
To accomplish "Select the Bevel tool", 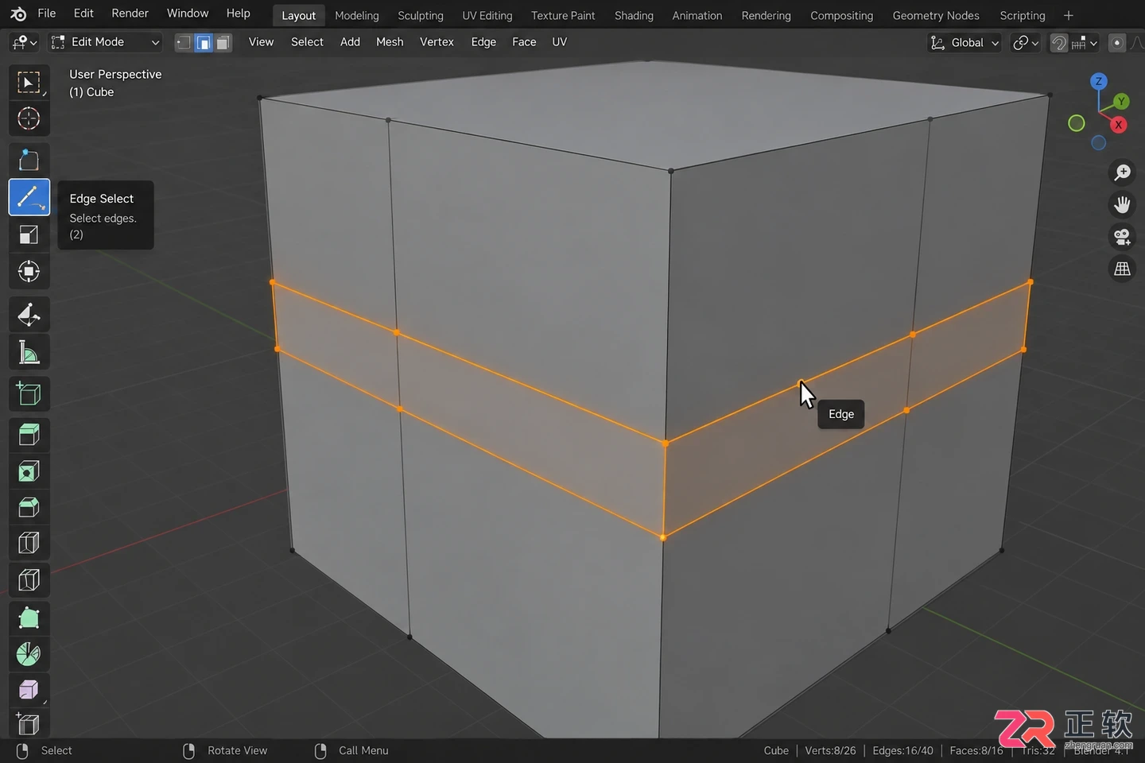I will 29,507.
